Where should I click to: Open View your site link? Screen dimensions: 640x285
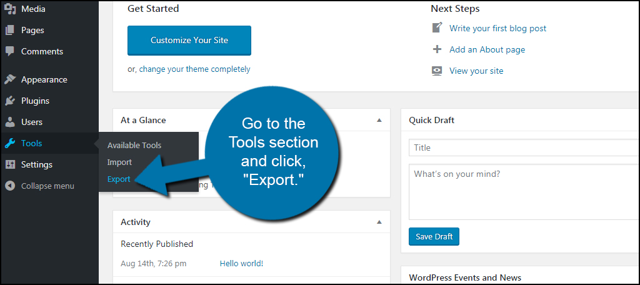(x=476, y=71)
